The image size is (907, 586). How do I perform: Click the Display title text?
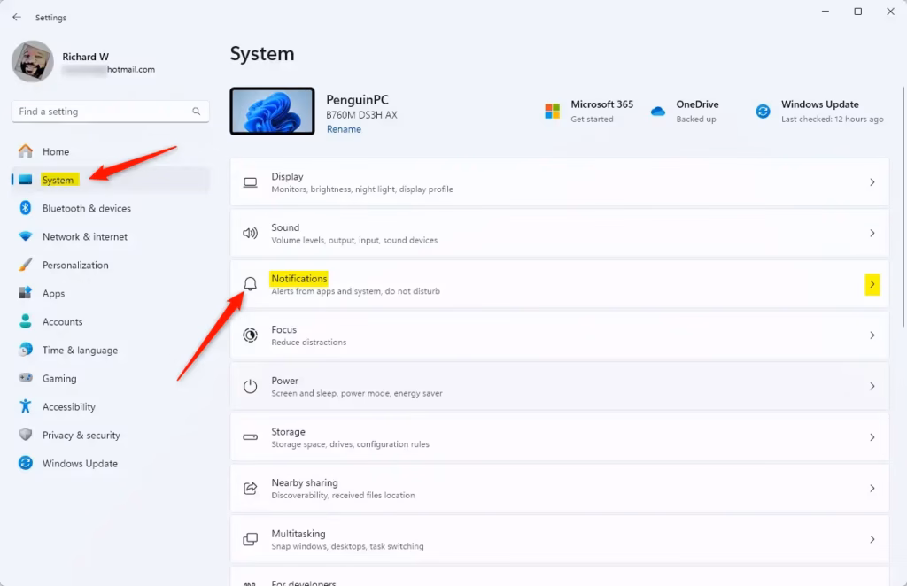coord(288,177)
